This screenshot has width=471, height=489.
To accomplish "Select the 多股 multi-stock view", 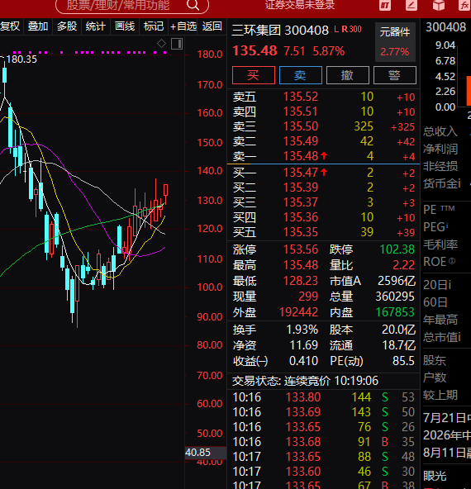I will (67, 26).
